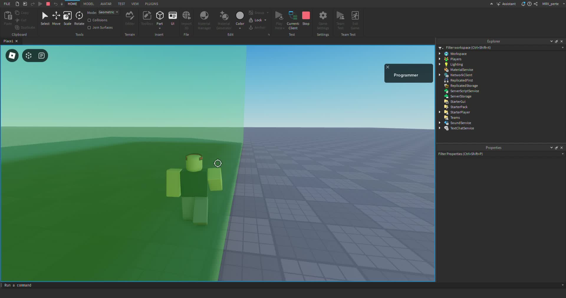The width and height of the screenshot is (566, 298).
Task: Switch Current Client view
Action: (x=293, y=20)
